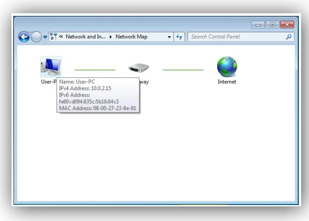
Task: Select the Network Map breadcrumb
Action: click(x=132, y=37)
